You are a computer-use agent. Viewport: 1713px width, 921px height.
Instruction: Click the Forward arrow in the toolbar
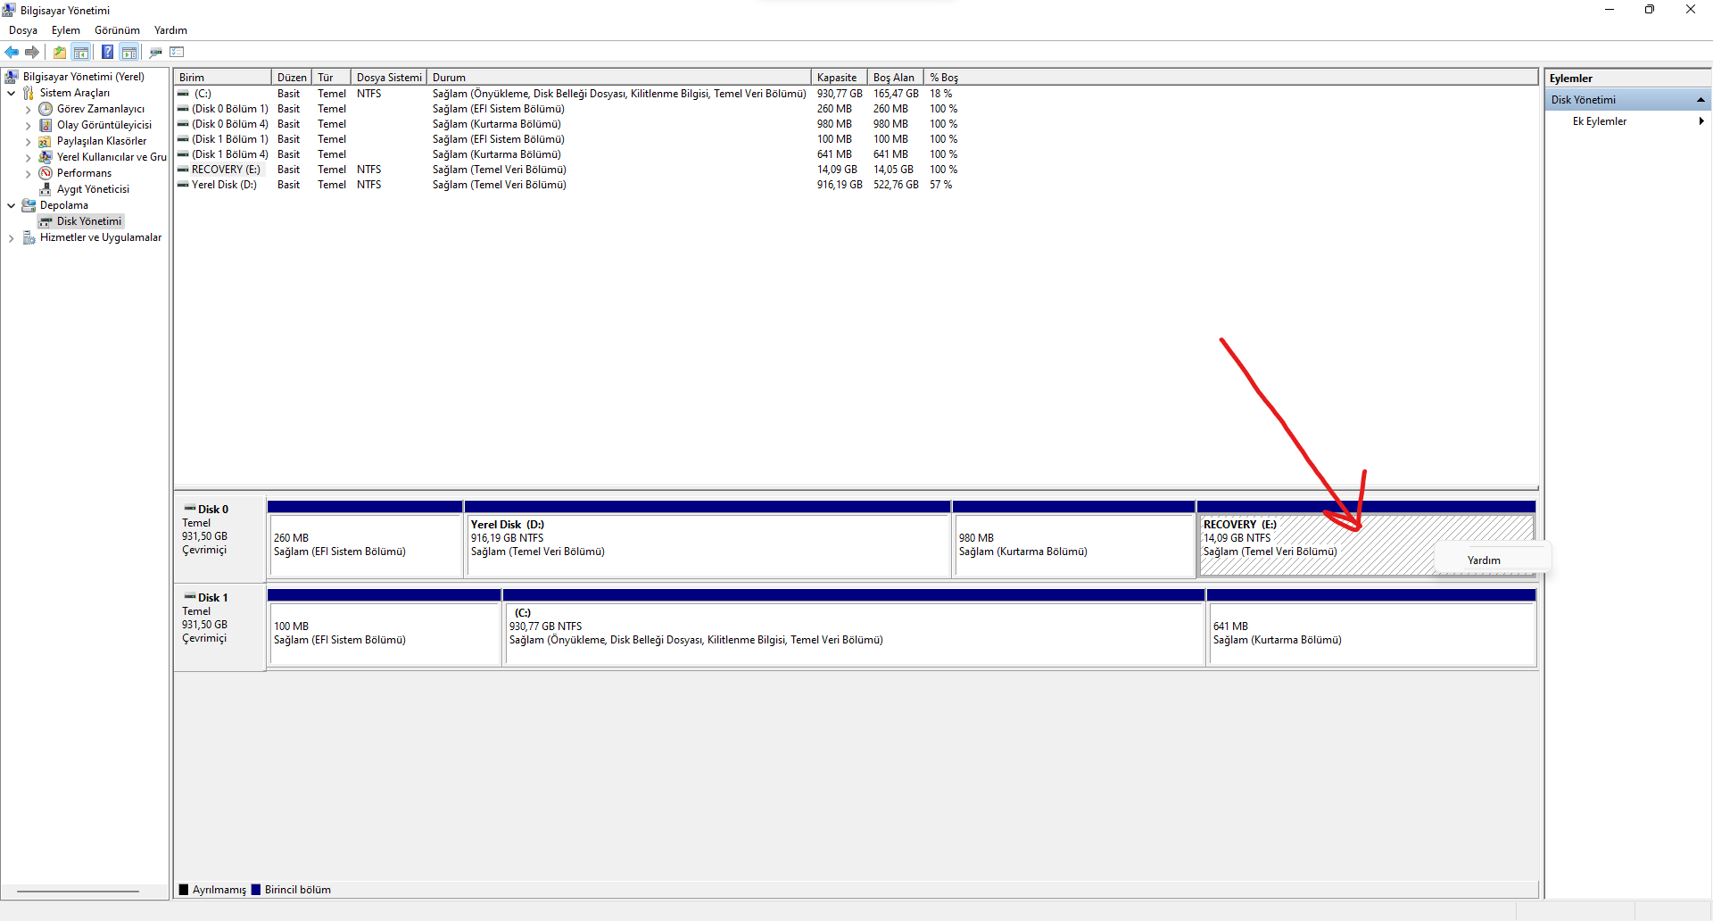point(32,52)
